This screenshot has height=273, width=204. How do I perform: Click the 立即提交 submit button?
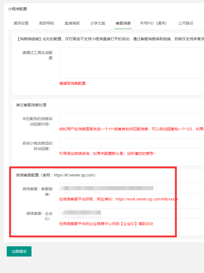point(19,251)
